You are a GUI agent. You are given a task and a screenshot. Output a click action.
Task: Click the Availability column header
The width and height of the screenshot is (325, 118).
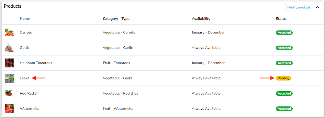[x=201, y=19]
